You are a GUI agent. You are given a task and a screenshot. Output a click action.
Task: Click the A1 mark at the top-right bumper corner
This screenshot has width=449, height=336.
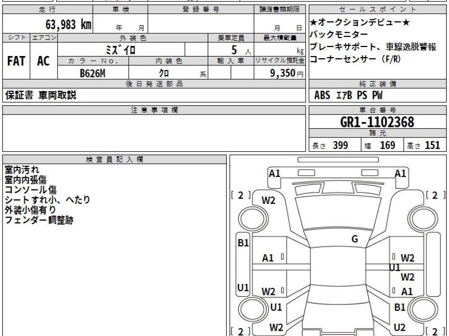[x=400, y=173]
